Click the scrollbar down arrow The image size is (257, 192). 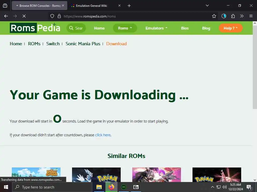point(255,180)
